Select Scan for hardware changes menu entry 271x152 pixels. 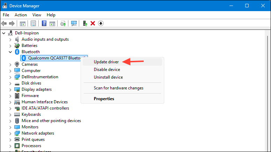coord(122,88)
